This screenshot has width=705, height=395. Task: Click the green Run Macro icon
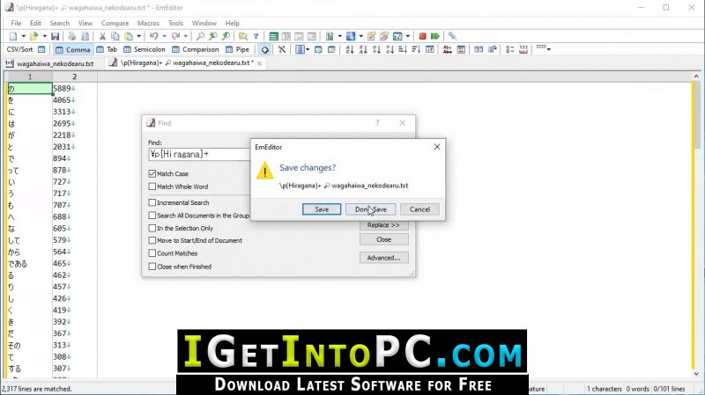click(434, 36)
